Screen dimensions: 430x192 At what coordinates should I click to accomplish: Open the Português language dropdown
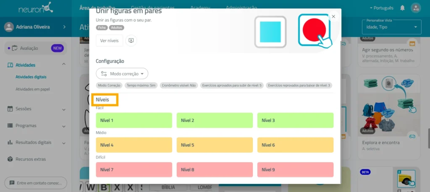pos(381,8)
